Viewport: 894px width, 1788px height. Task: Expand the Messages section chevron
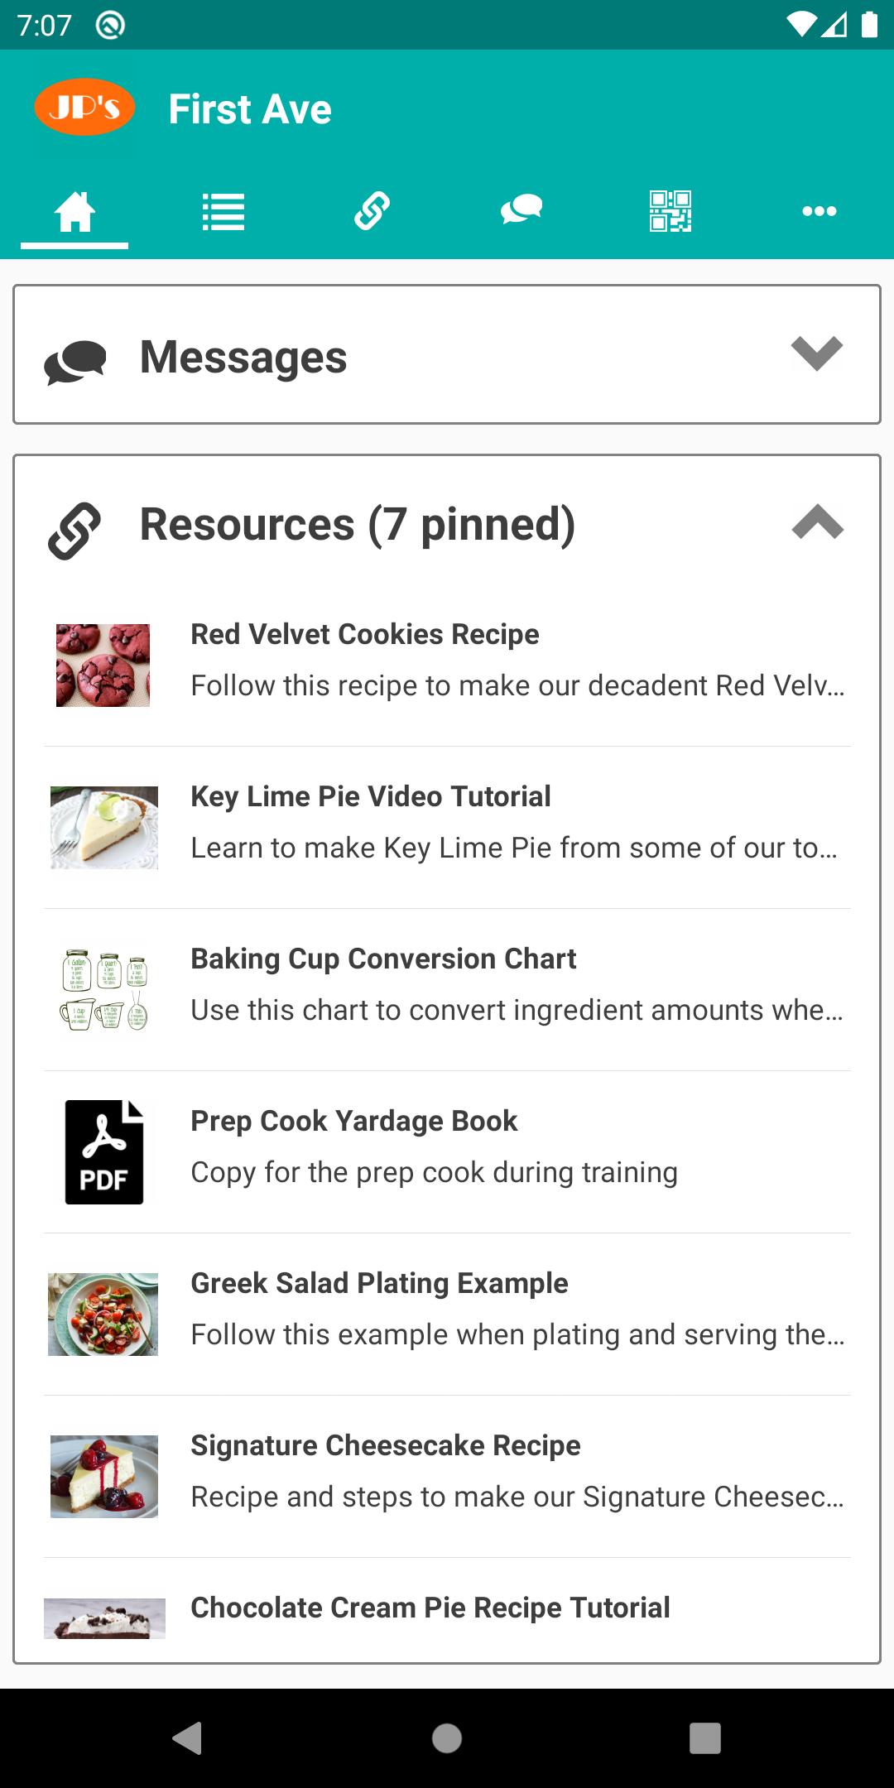(x=816, y=353)
